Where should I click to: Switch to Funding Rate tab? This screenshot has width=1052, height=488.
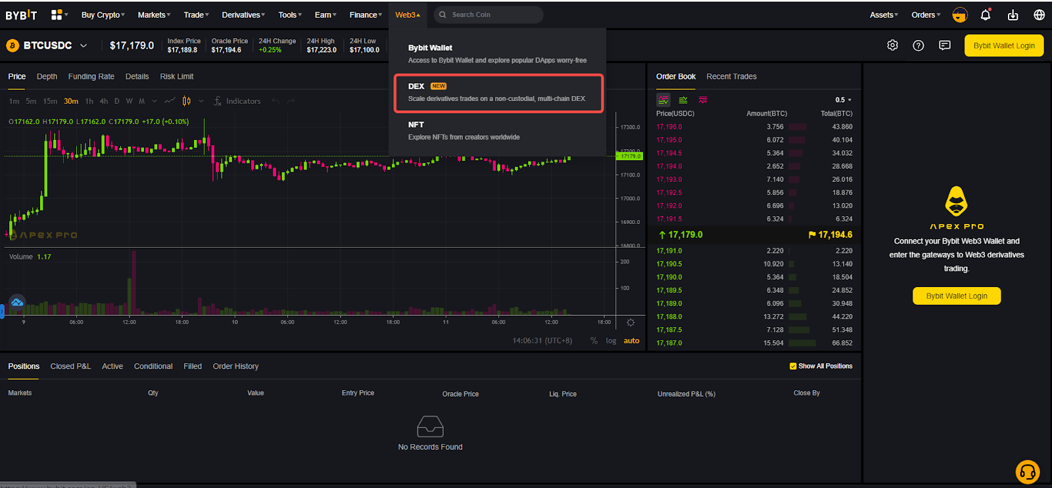(x=91, y=76)
